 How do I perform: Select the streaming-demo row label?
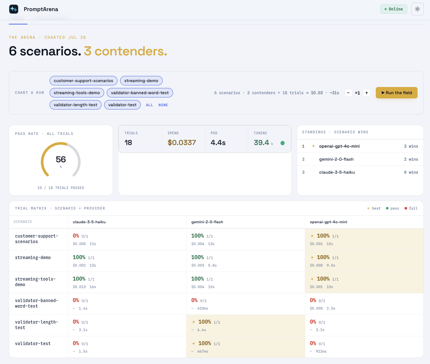pyautogui.click(x=33, y=258)
